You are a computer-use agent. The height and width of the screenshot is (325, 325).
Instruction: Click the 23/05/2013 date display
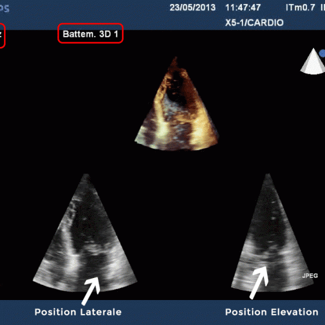pyautogui.click(x=193, y=8)
